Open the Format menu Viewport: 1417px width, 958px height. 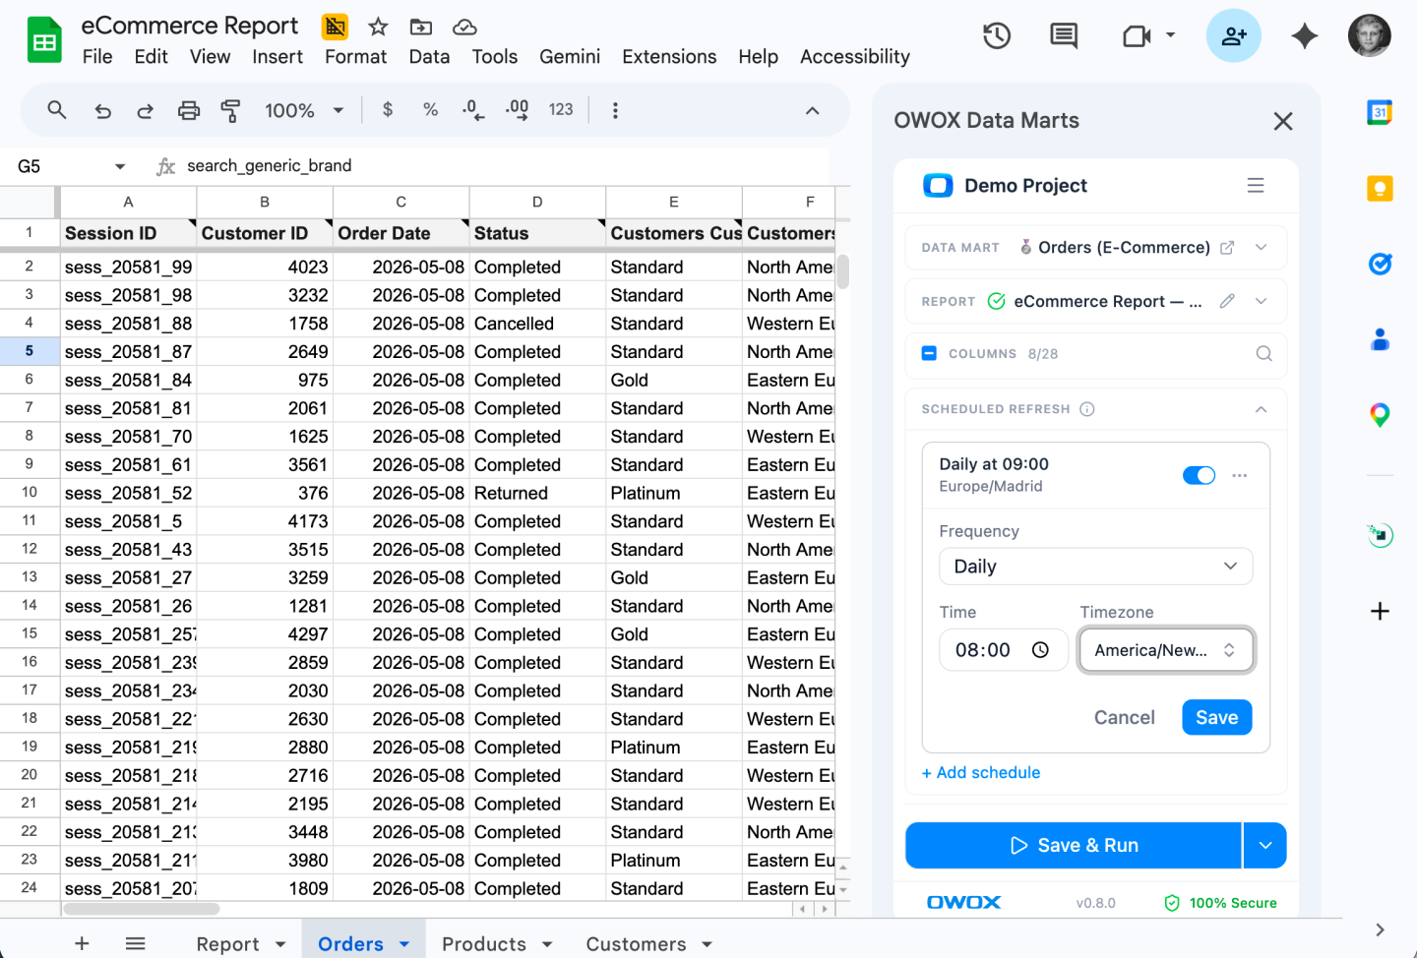click(355, 57)
